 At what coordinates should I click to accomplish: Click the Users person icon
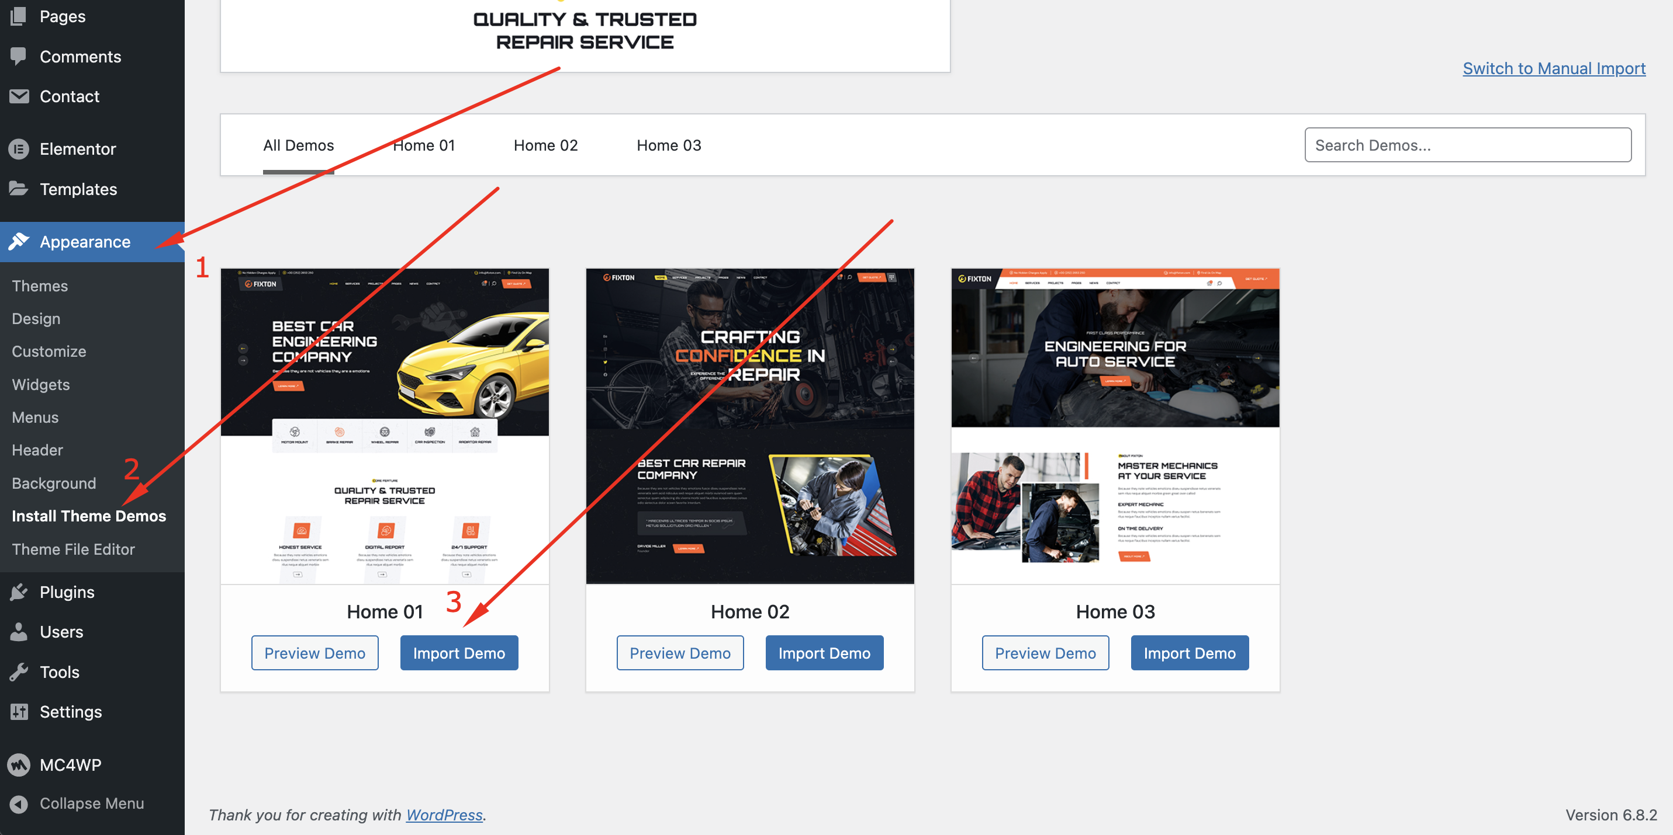point(19,631)
